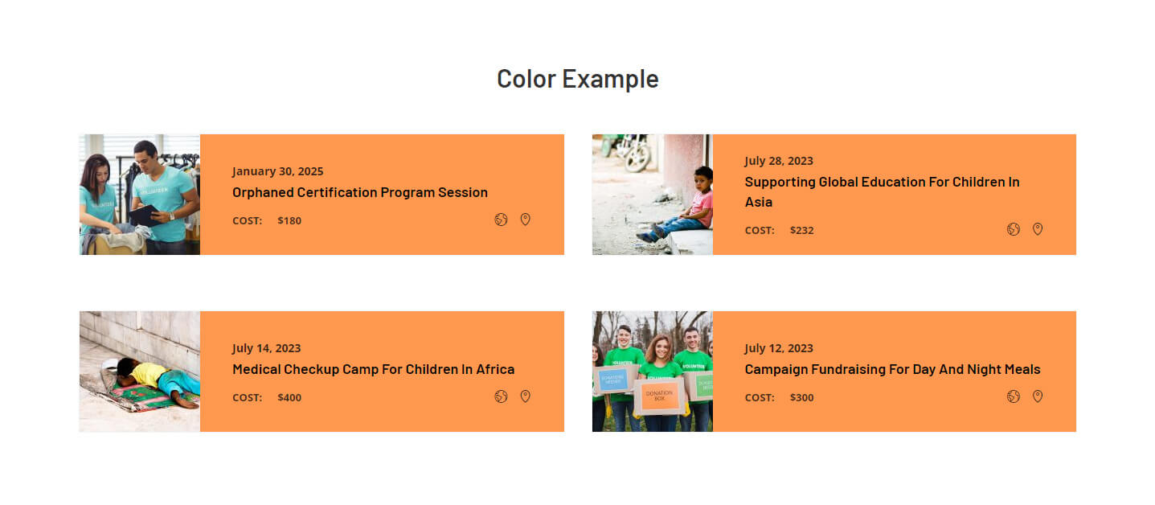Click the volunteers sorting clothes thumbnail
1155x505 pixels.
pos(140,195)
